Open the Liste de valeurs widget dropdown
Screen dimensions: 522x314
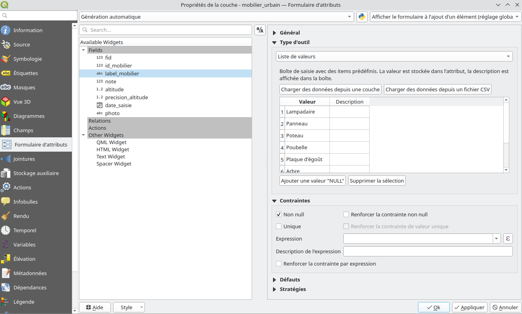coord(394,56)
